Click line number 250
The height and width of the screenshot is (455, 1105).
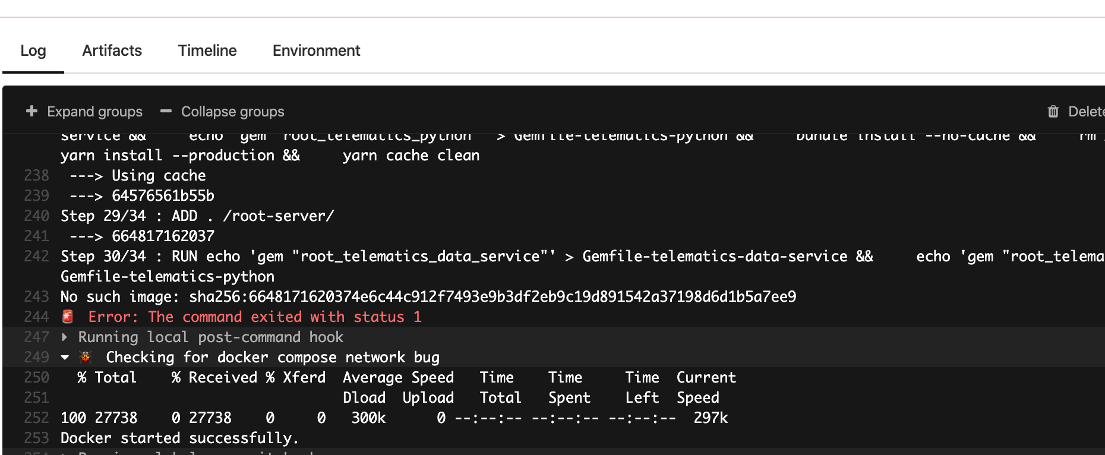click(36, 377)
